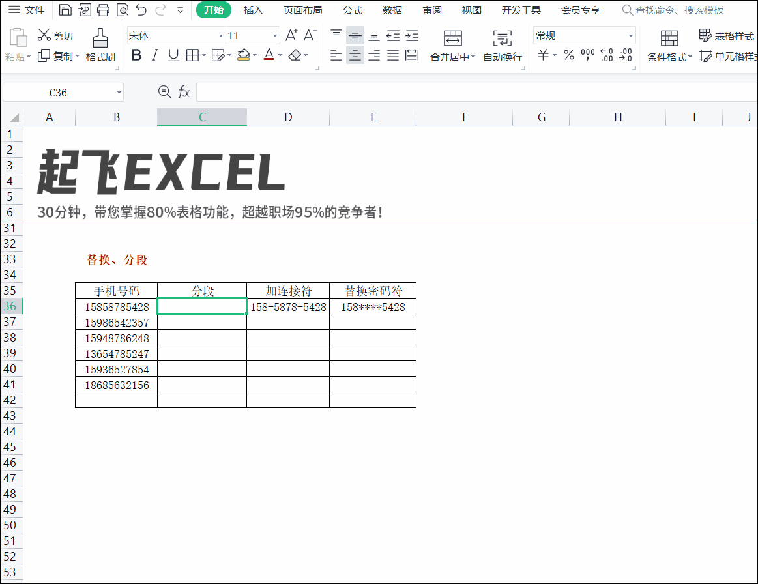Apply thousands separator 000 style
This screenshot has width=758, height=584.
[587, 55]
